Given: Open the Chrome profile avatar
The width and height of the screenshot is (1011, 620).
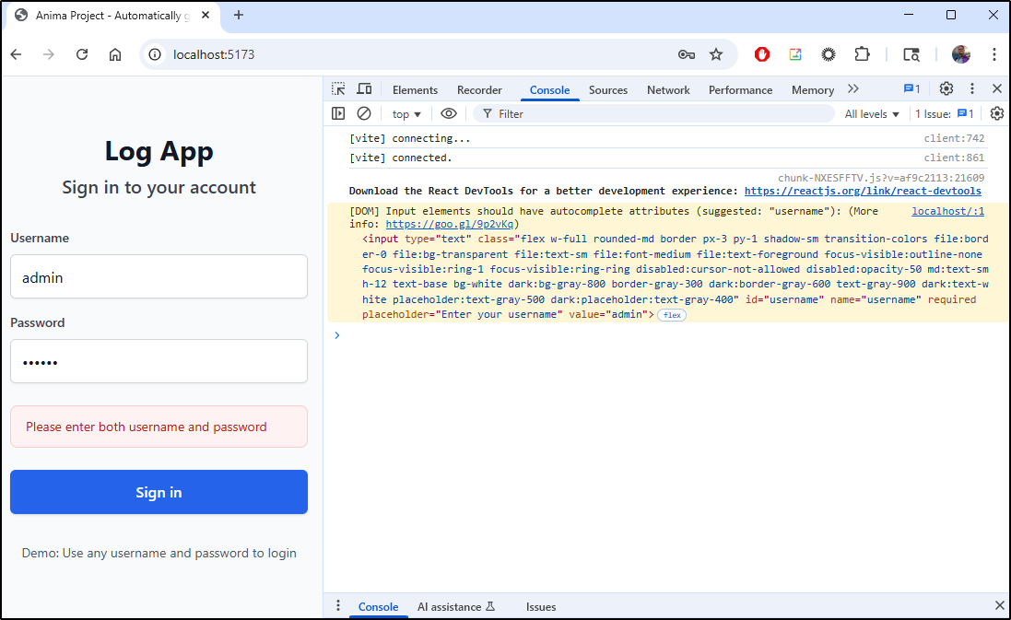Looking at the screenshot, I should 960,54.
